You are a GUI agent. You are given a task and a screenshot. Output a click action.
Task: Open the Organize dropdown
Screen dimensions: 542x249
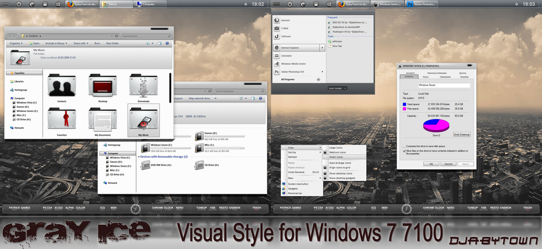(x=16, y=43)
